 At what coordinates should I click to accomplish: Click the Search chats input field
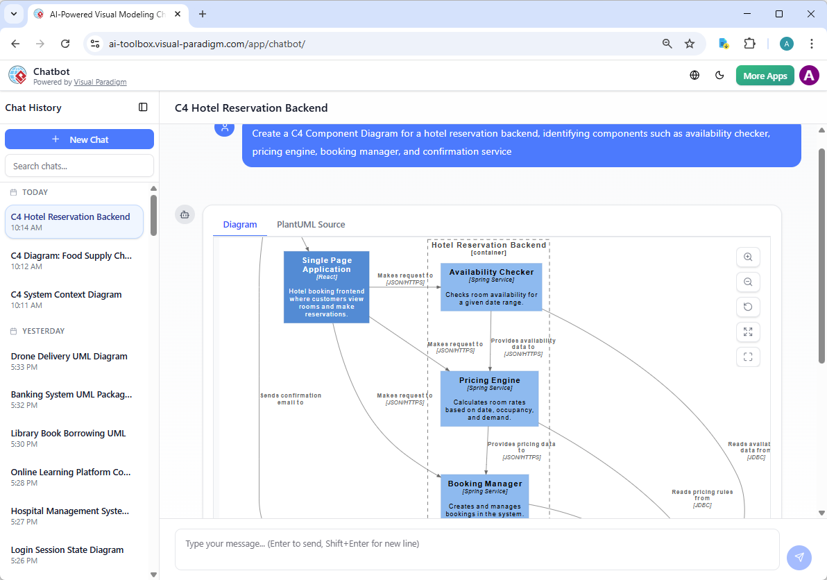click(x=79, y=165)
